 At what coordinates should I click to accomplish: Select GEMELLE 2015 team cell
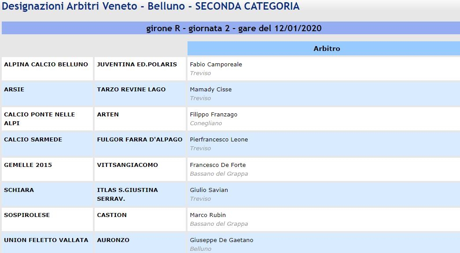47,169
